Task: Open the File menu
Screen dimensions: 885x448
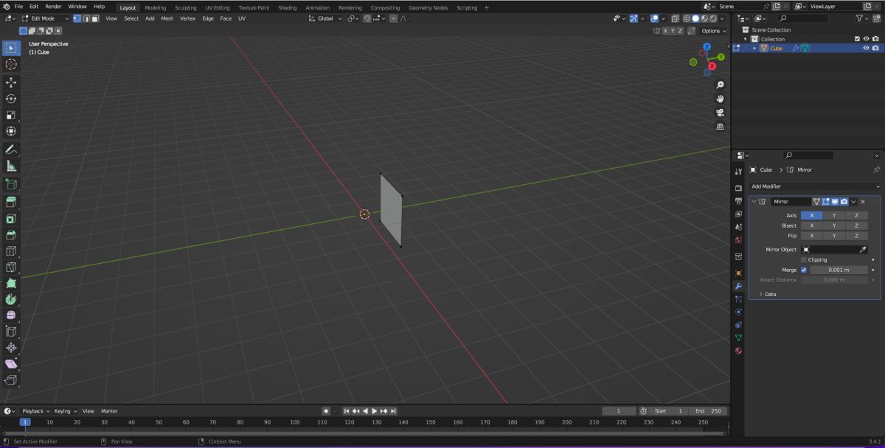Action: click(18, 7)
